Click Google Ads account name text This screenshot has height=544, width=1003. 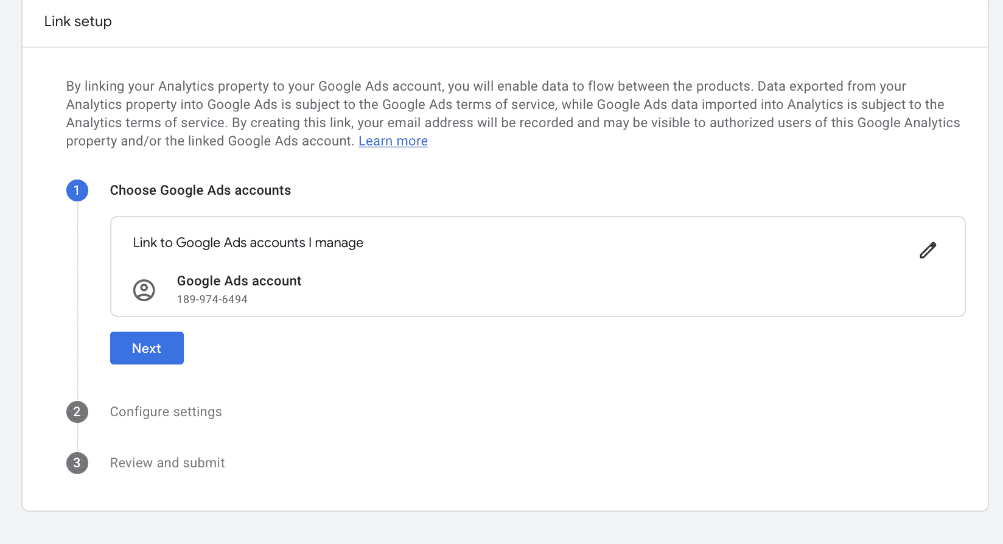(x=239, y=281)
